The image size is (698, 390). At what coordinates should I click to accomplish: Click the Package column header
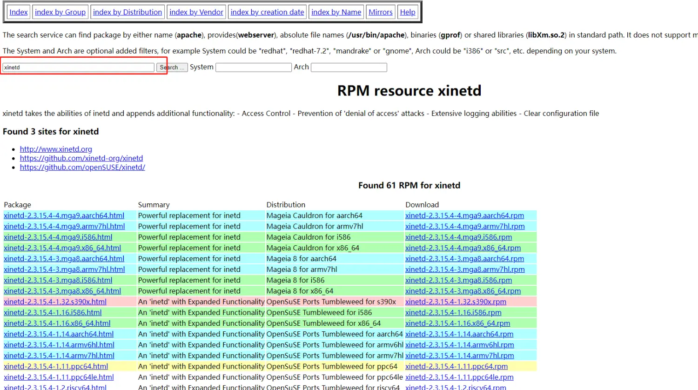click(17, 205)
